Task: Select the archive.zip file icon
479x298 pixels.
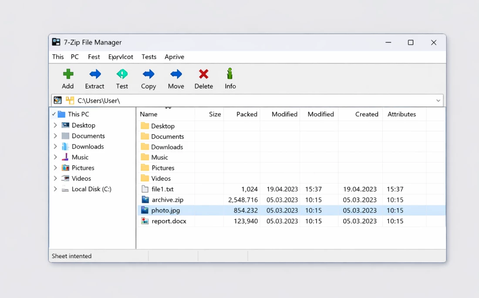Action: tap(145, 200)
